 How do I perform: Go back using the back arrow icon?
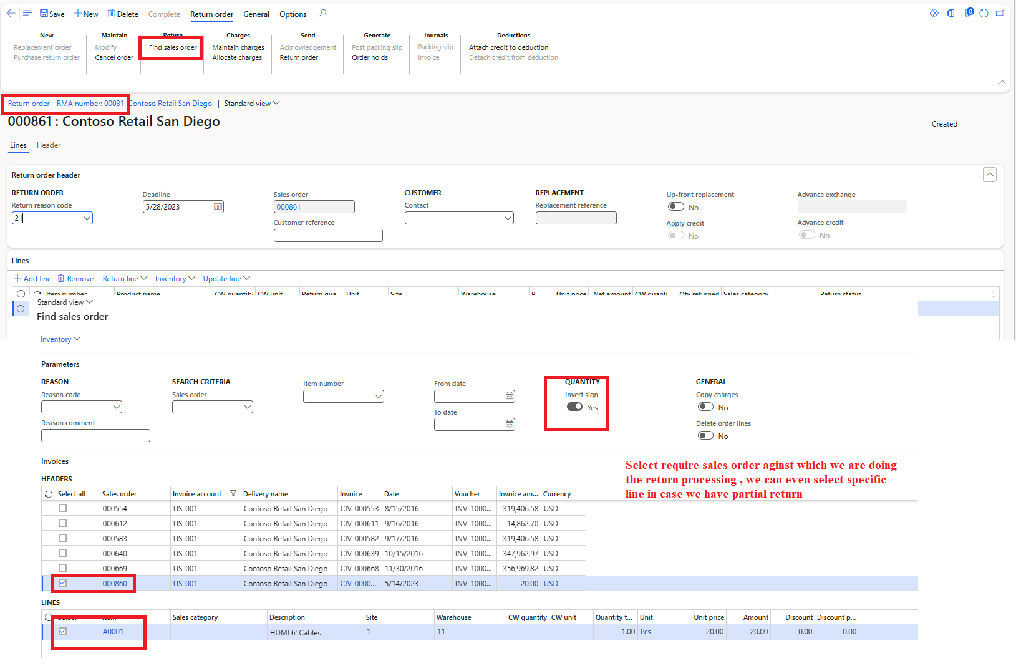point(9,12)
